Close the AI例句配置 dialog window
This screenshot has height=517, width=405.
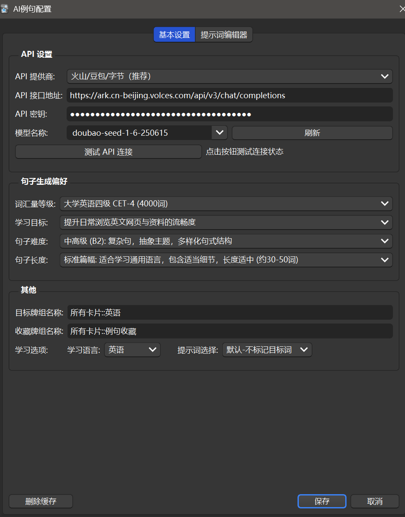click(401, 9)
